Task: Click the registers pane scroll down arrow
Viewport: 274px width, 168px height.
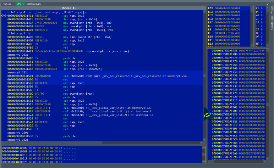Action: [252, 45]
